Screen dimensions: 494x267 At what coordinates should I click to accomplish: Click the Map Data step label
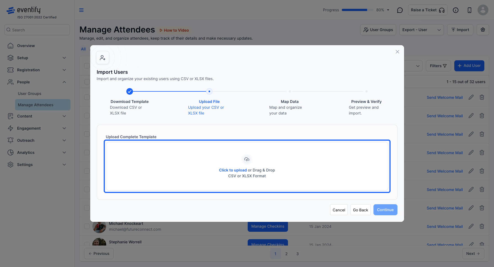coord(290,102)
